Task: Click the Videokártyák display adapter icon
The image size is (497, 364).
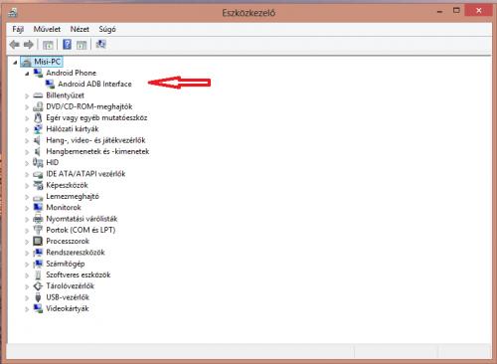Action: coord(38,308)
